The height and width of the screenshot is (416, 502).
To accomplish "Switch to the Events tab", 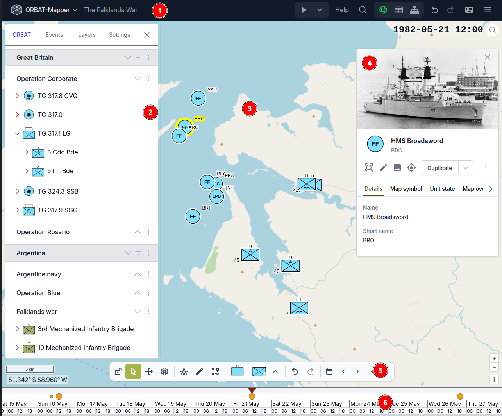I will pos(54,35).
